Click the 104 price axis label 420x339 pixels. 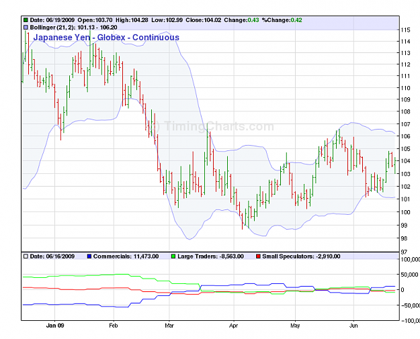pyautogui.click(x=405, y=161)
